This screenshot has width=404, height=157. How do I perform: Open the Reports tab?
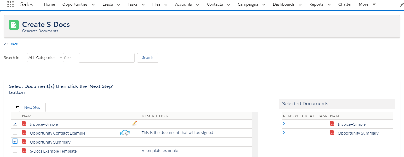pos(316,4)
